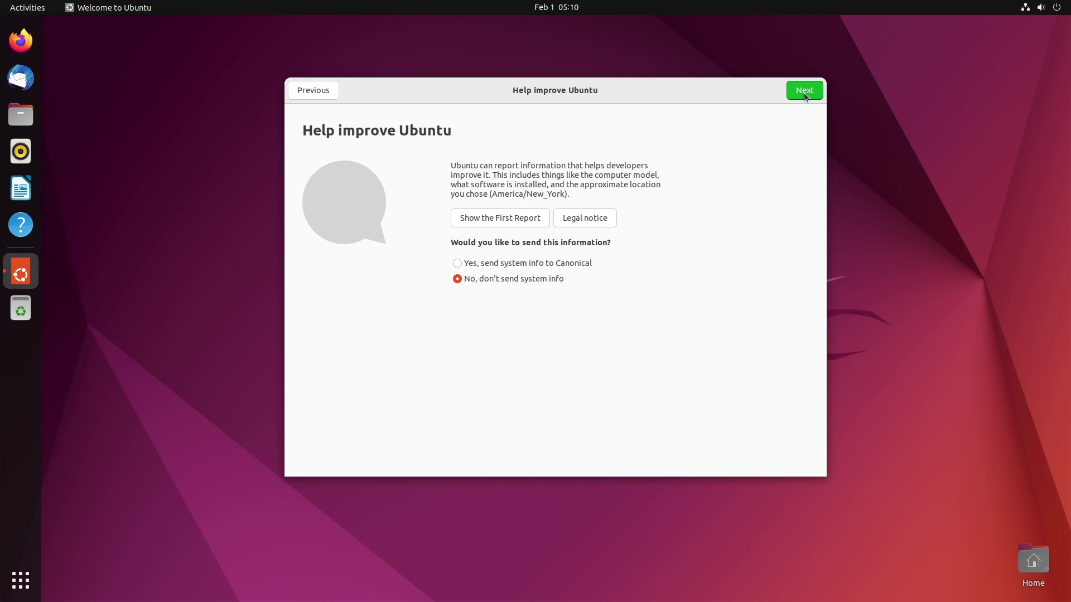Click Show the First Report

[500, 218]
